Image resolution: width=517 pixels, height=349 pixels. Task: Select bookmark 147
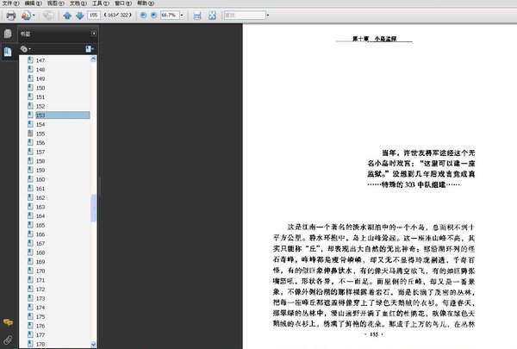[40, 60]
